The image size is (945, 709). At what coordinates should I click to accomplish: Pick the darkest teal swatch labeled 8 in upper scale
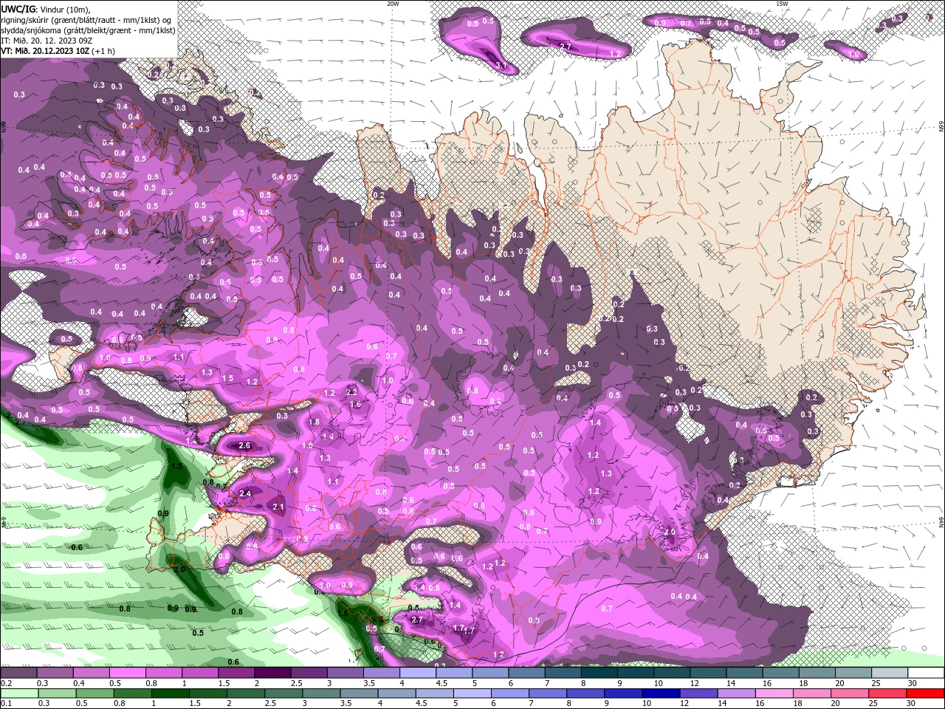[598, 672]
